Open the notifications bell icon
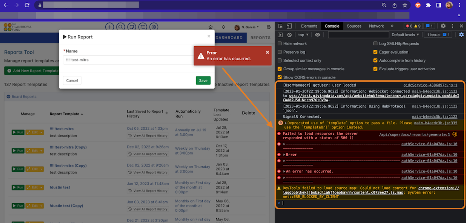Viewport: 466px width, 223px height. point(223,27)
